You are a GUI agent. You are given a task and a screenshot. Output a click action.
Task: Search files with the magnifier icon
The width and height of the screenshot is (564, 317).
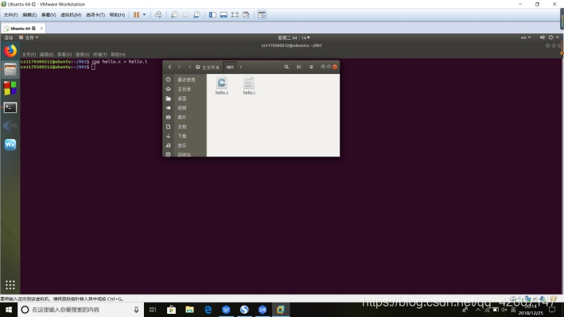[x=286, y=67]
